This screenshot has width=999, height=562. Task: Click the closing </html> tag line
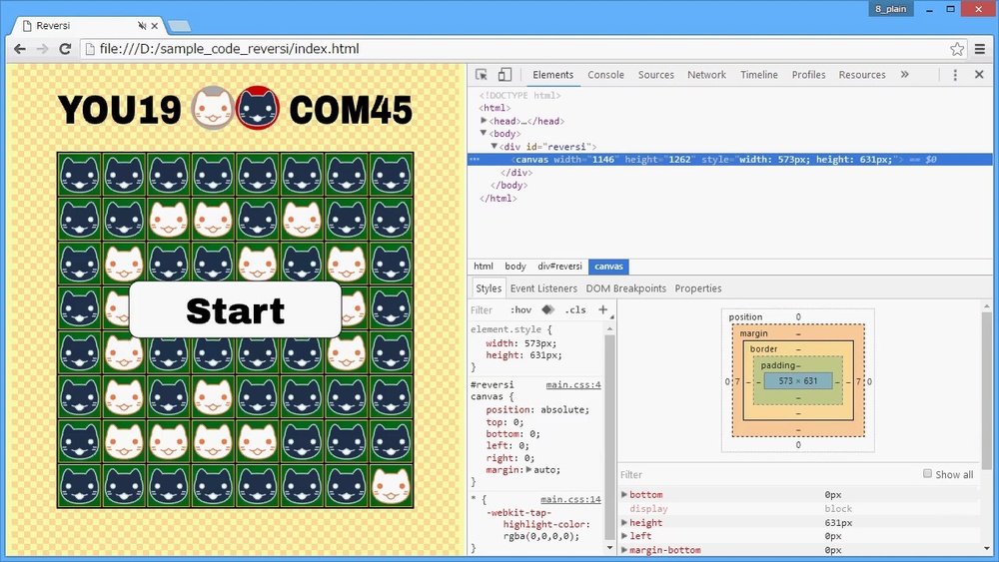499,198
